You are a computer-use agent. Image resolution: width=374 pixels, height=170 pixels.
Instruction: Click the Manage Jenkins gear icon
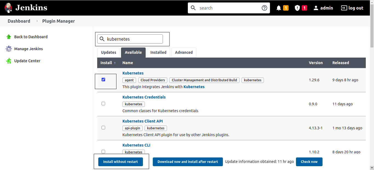pyautogui.click(x=9, y=49)
